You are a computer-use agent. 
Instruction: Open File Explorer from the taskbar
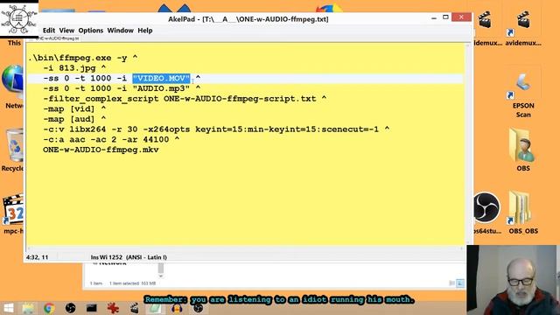(x=28, y=308)
